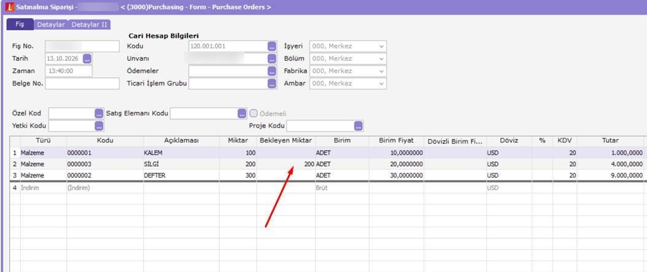Open the Ödemeler lookup button
Viewport: 647px width, 272px height.
[x=271, y=71]
